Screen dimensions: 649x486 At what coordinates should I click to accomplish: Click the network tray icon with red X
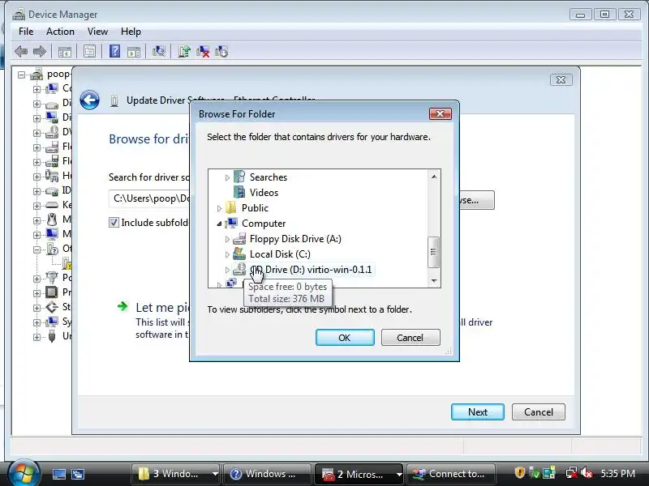click(572, 473)
